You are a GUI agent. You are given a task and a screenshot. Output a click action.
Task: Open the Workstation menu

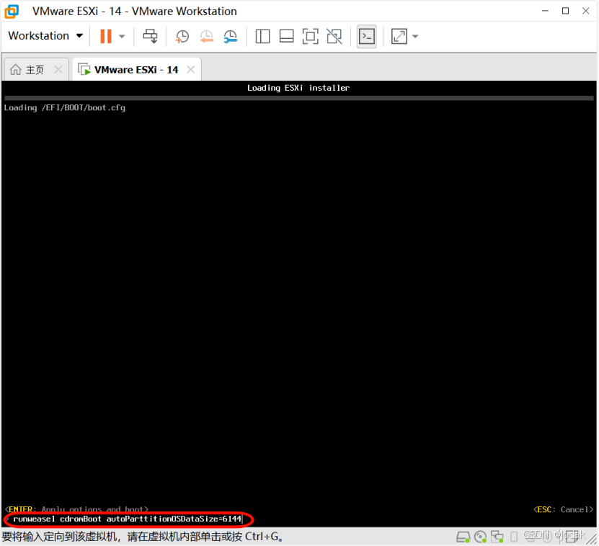click(45, 36)
